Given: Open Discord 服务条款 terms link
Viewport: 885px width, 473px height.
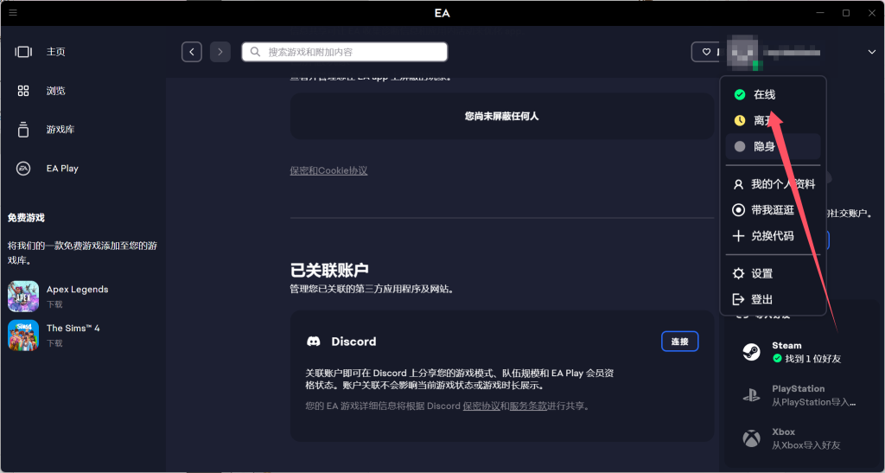Looking at the screenshot, I should click(528, 406).
